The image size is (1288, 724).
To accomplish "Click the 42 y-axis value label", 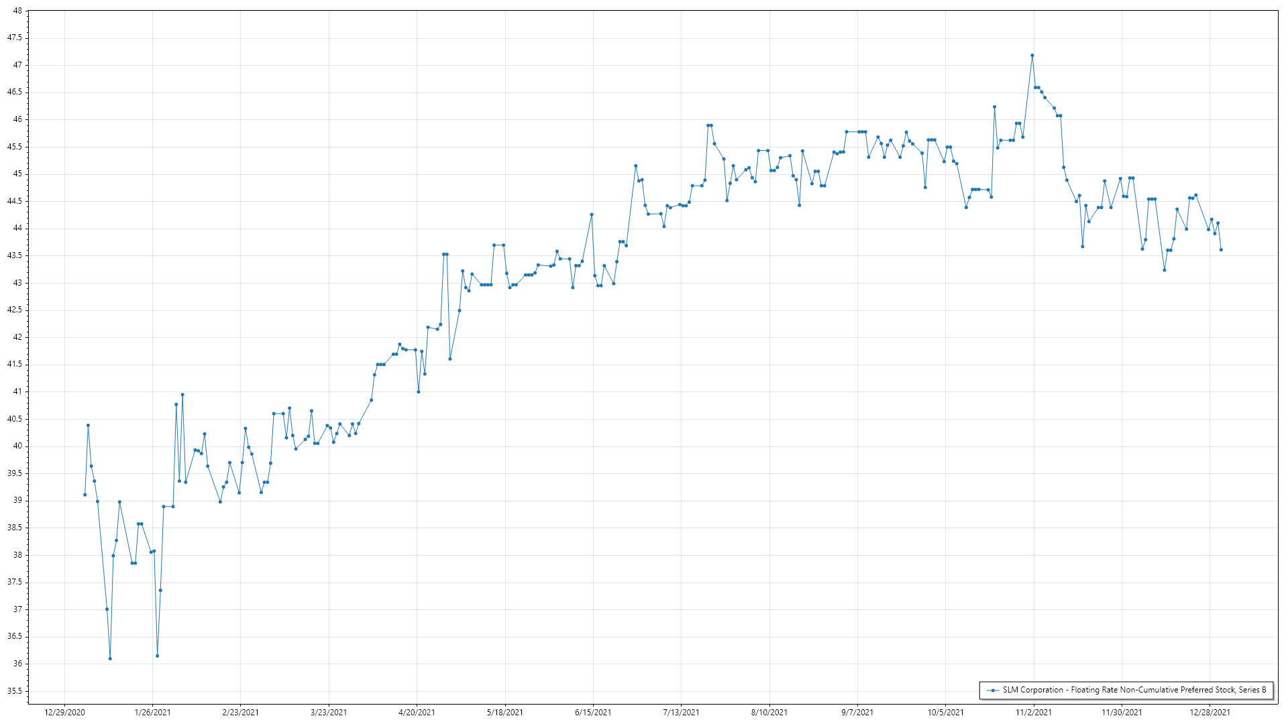I will click(x=17, y=337).
